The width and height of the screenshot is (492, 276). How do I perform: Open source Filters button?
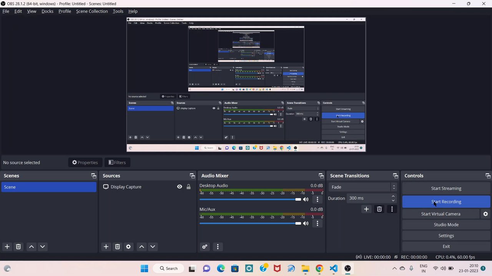117,163
